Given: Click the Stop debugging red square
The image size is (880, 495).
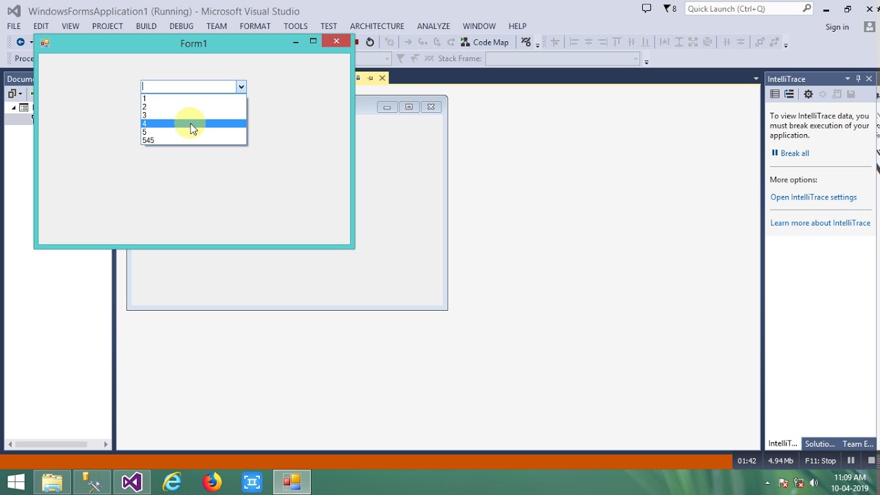Looking at the screenshot, I should click(357, 42).
